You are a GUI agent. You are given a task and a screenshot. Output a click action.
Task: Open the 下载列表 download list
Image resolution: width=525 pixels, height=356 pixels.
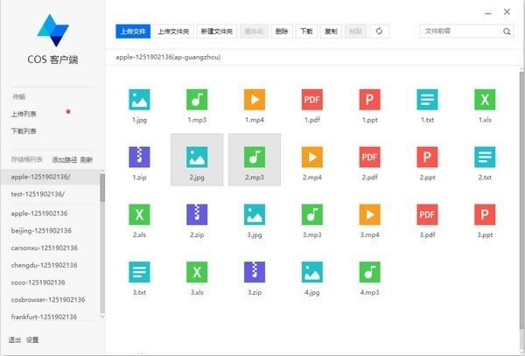click(25, 131)
